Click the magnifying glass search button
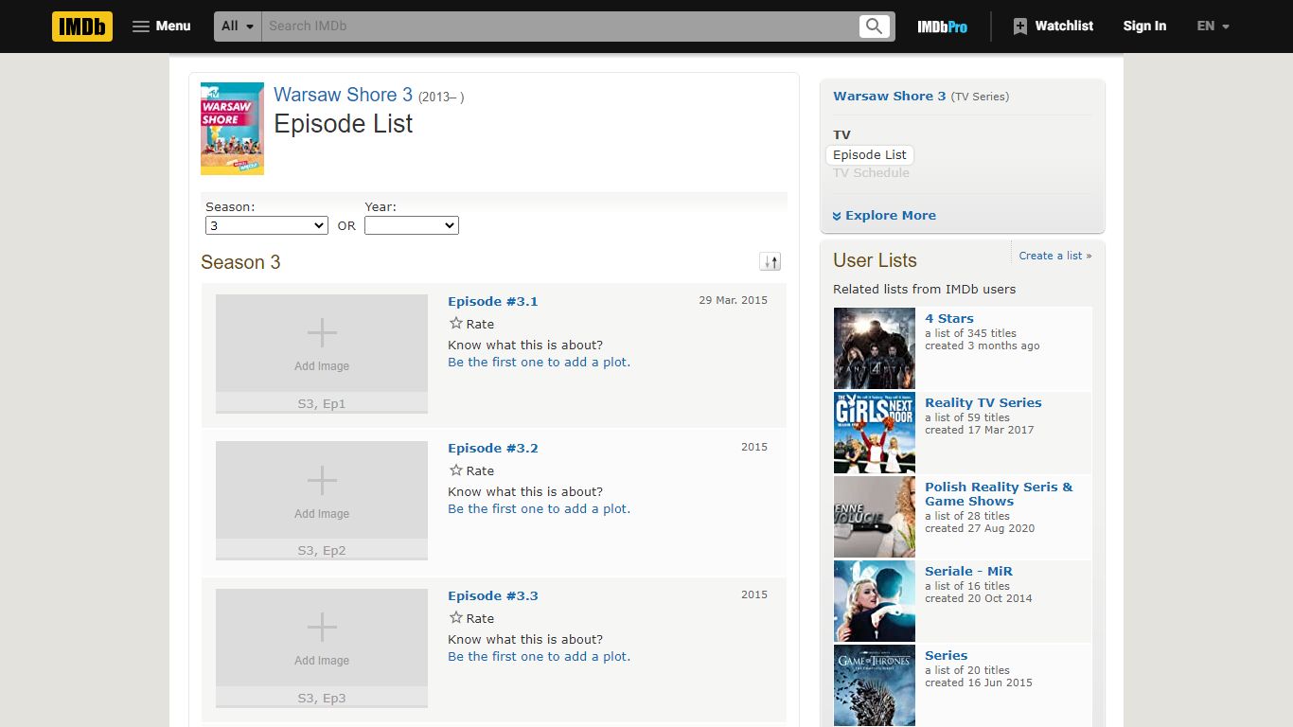The height and width of the screenshot is (727, 1293). tap(875, 27)
